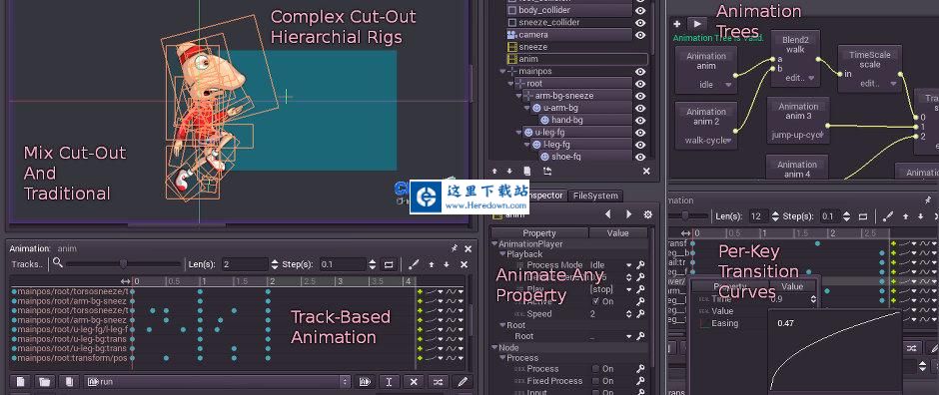
Task: Collapse the arm-bg-sneeze tree node
Action: tap(519, 96)
